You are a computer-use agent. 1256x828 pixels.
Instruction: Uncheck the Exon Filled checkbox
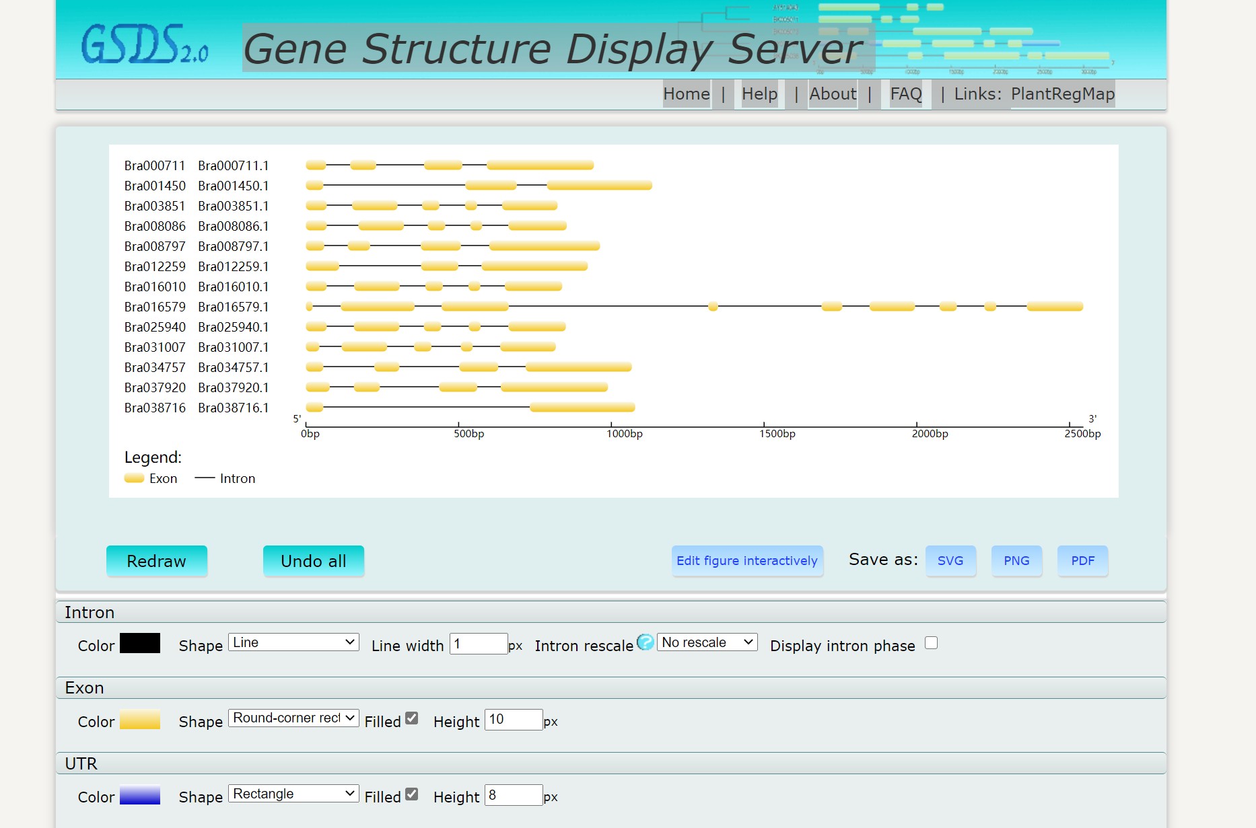click(x=412, y=718)
